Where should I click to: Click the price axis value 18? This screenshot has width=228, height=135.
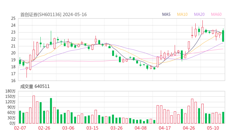coord(13,67)
